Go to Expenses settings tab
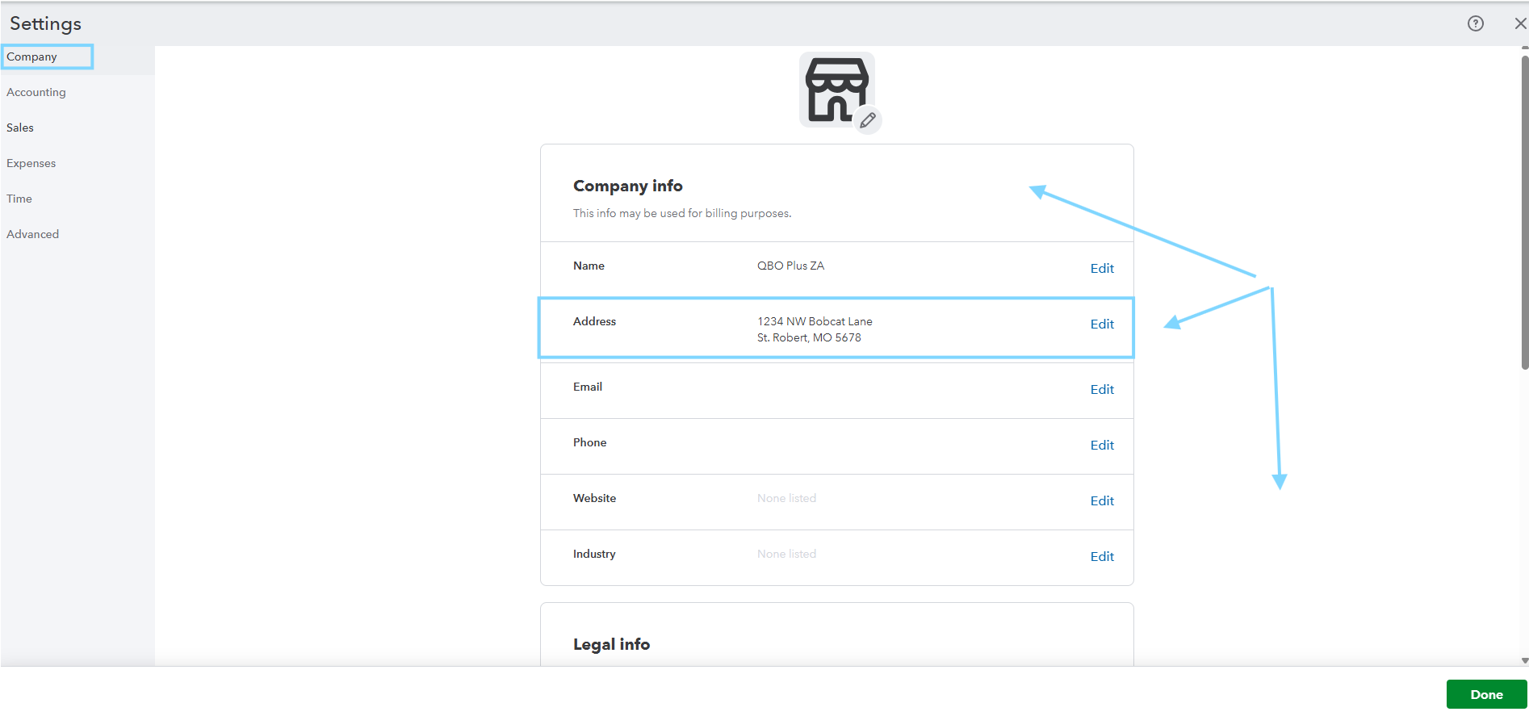 [31, 163]
